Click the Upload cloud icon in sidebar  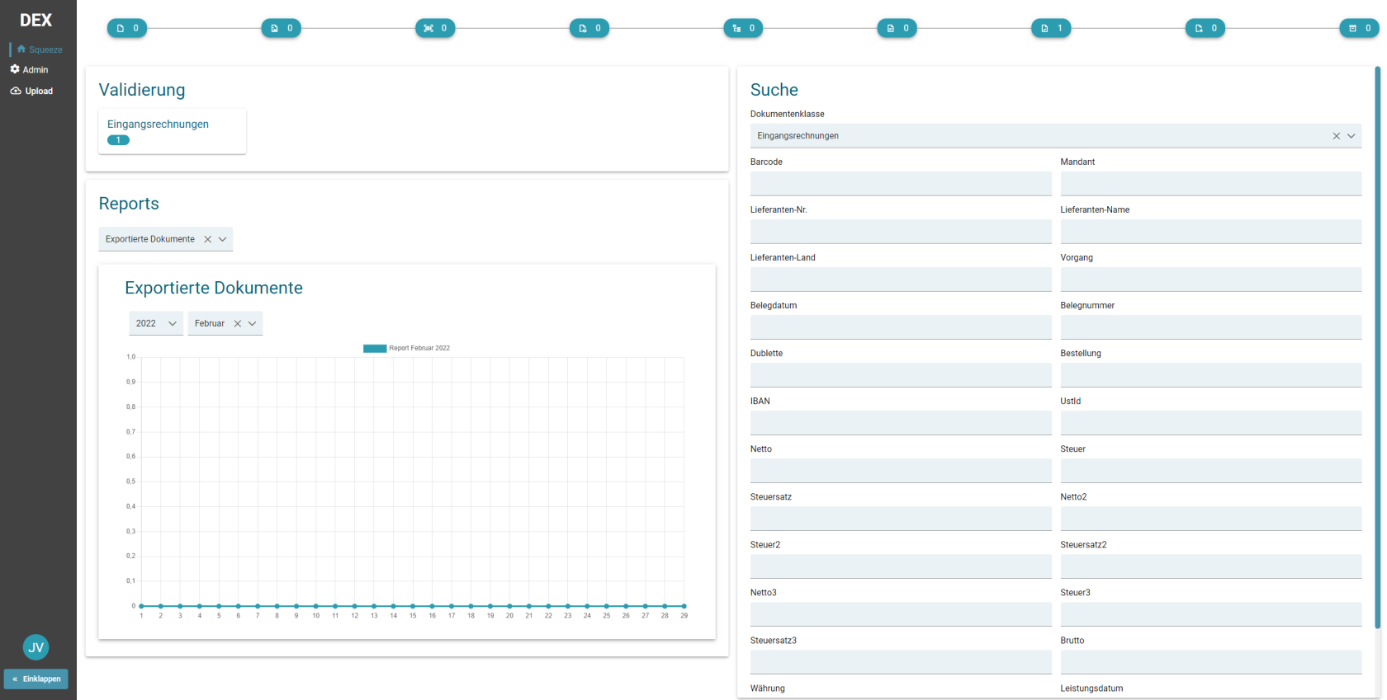(x=16, y=91)
